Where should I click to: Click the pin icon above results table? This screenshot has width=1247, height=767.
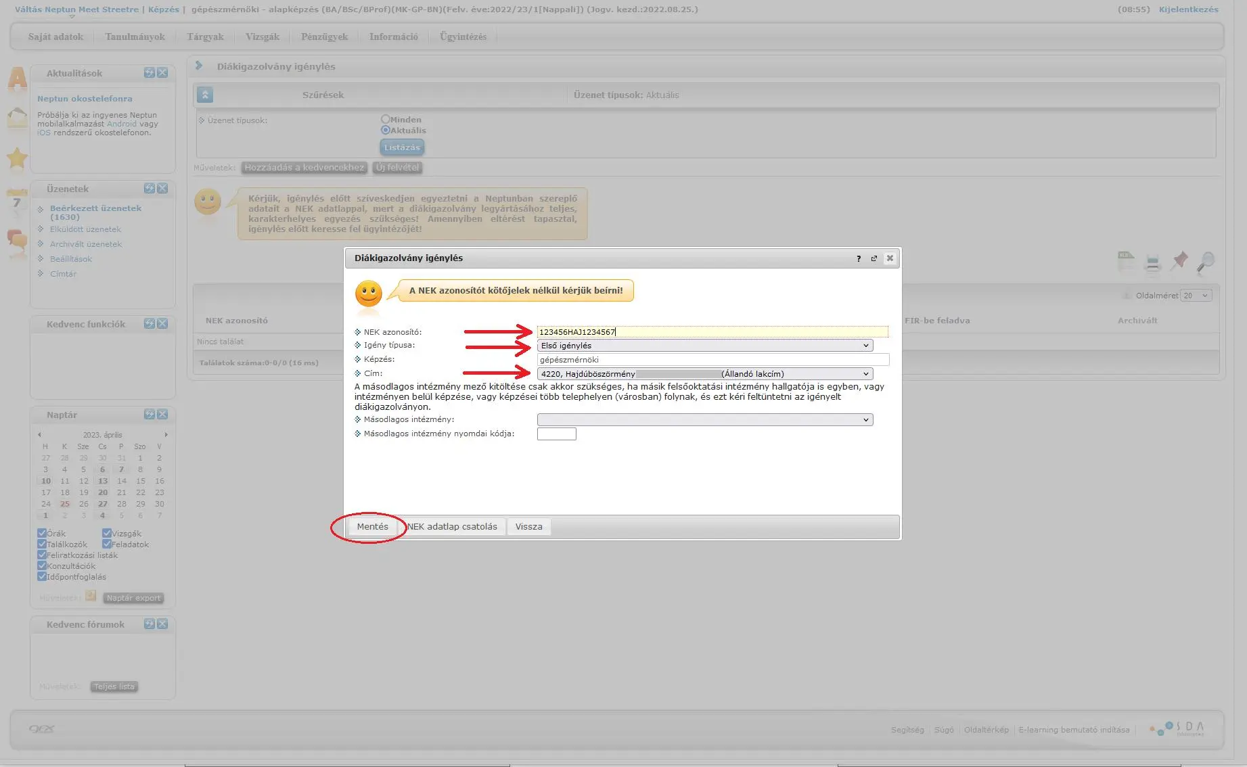coord(1179,261)
